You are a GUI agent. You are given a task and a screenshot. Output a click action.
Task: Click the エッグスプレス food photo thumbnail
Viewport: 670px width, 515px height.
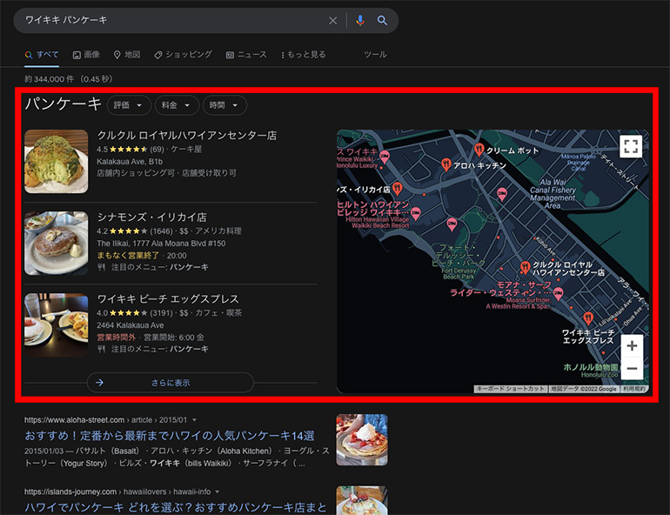57,324
